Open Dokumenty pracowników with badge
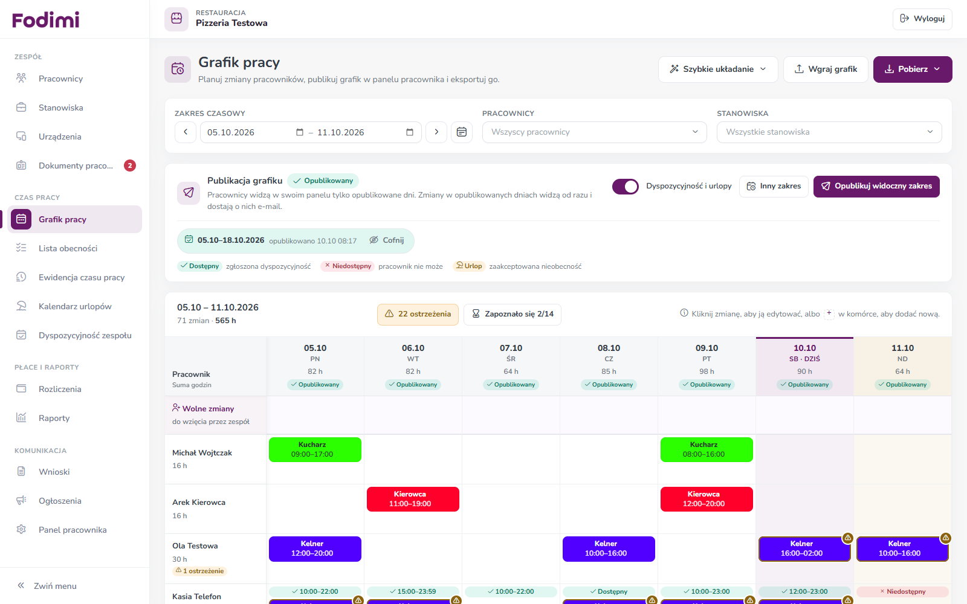 [x=75, y=165]
